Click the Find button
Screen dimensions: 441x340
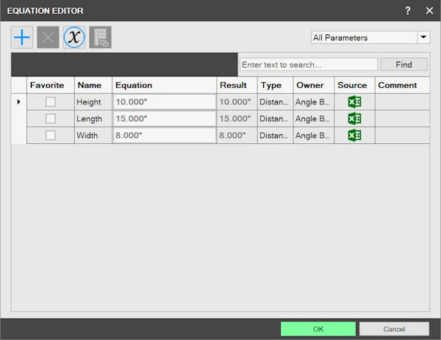pos(404,65)
